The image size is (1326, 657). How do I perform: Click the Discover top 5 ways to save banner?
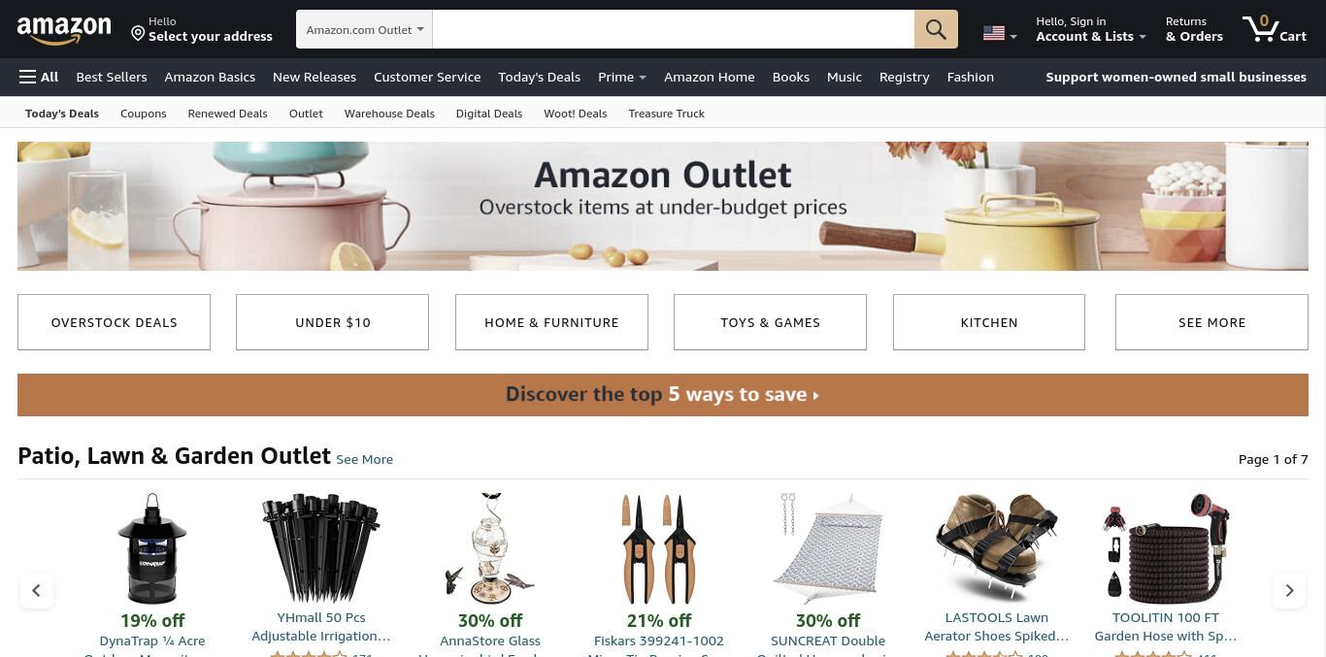click(x=663, y=395)
